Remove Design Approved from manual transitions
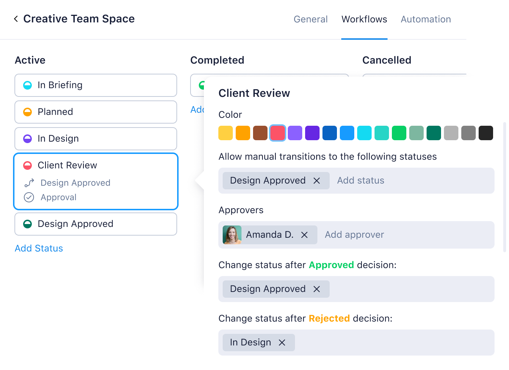 click(317, 180)
